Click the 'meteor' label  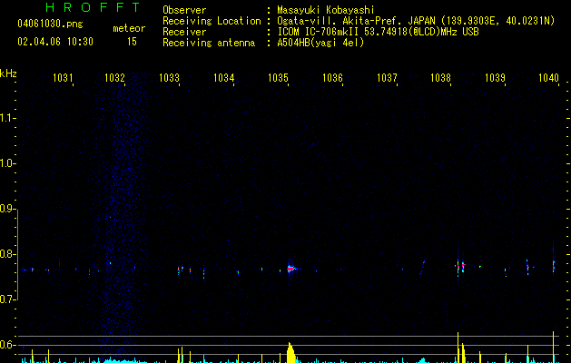(x=129, y=28)
